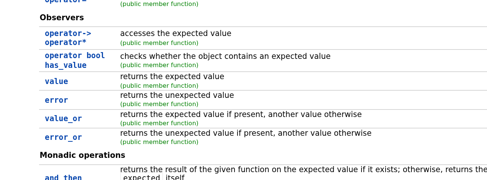Click the Observers section heading

pyautogui.click(x=62, y=18)
